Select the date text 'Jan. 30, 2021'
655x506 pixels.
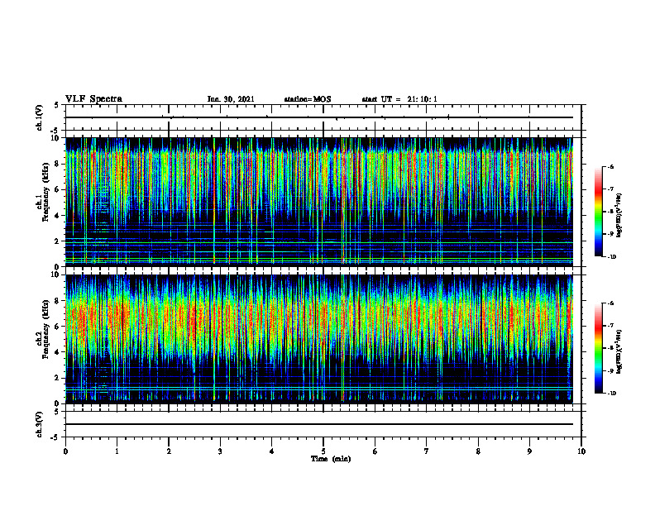(x=231, y=99)
